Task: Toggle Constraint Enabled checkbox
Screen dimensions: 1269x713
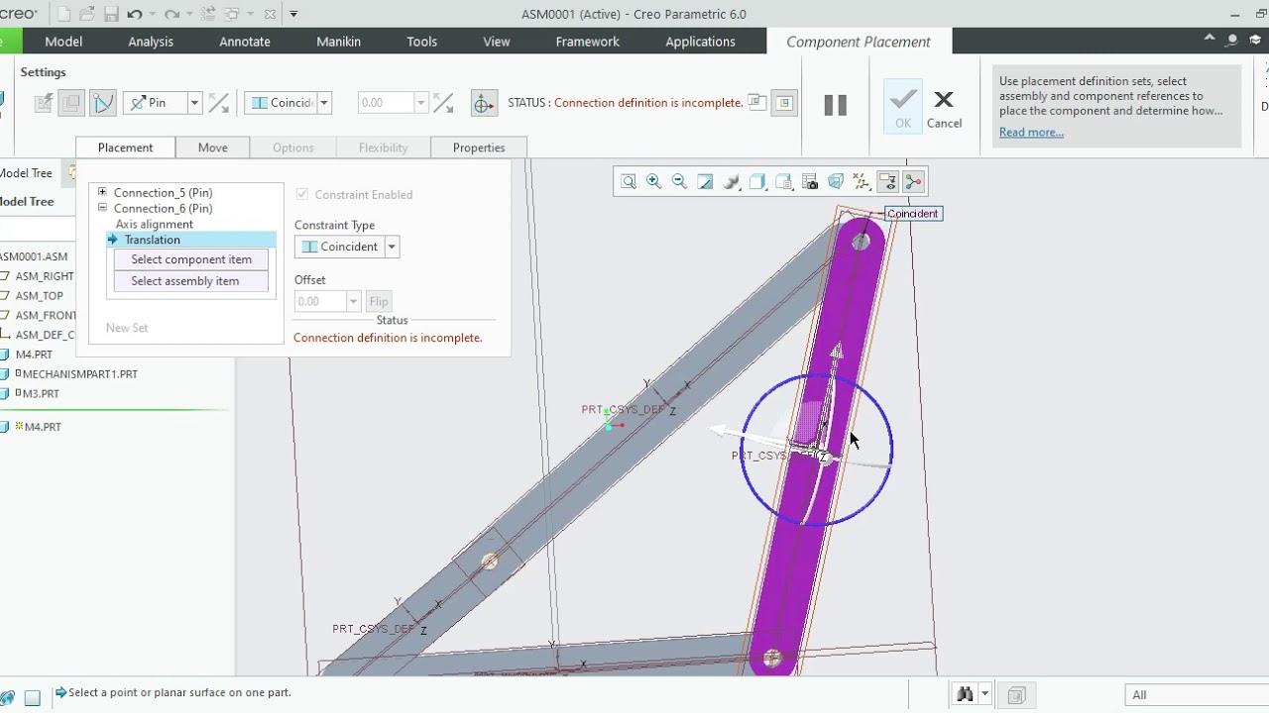Action: tap(302, 194)
